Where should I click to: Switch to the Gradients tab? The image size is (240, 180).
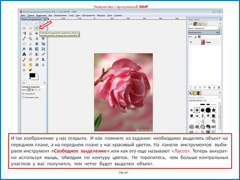(199, 93)
